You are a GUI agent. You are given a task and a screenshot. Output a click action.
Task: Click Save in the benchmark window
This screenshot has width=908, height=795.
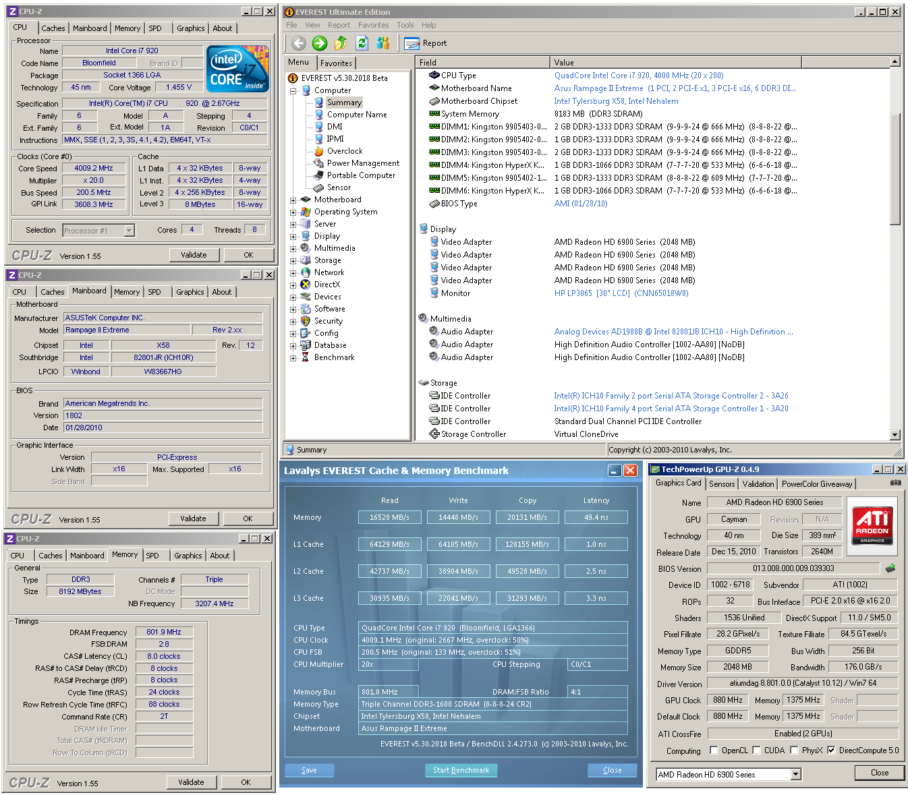309,770
